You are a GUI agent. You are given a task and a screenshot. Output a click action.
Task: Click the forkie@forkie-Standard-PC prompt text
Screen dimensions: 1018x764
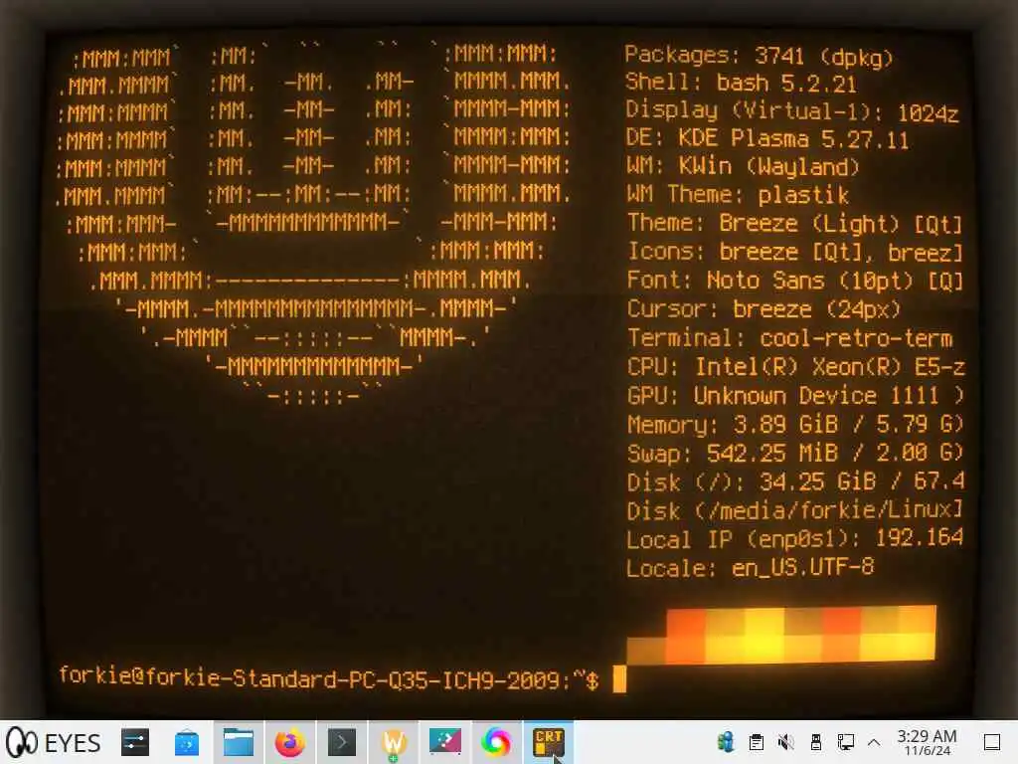coord(328,678)
